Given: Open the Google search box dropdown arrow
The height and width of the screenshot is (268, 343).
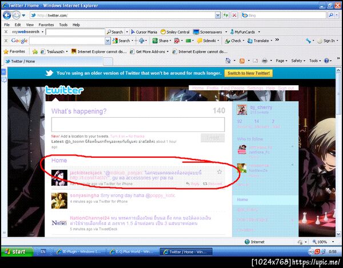Looking at the screenshot, I should click(107, 41).
